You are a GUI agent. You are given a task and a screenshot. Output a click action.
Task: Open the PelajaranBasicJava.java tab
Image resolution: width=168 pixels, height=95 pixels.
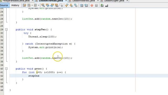[x=16, y=1]
